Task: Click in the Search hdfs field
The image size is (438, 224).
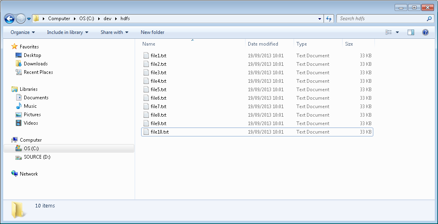Action: [380, 19]
